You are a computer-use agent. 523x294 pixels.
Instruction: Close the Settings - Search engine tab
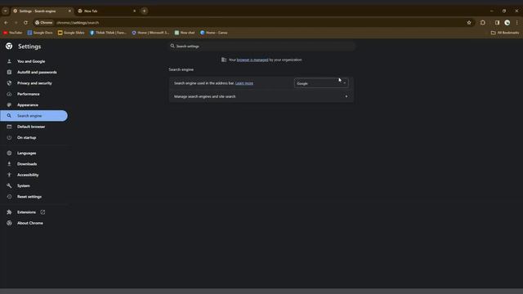pyautogui.click(x=69, y=11)
